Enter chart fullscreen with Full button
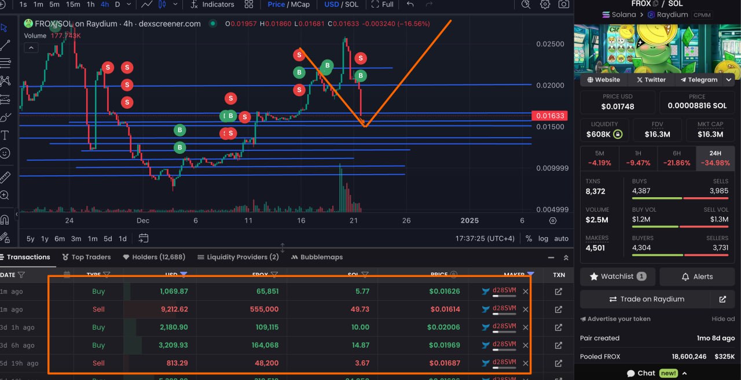 [382, 4]
